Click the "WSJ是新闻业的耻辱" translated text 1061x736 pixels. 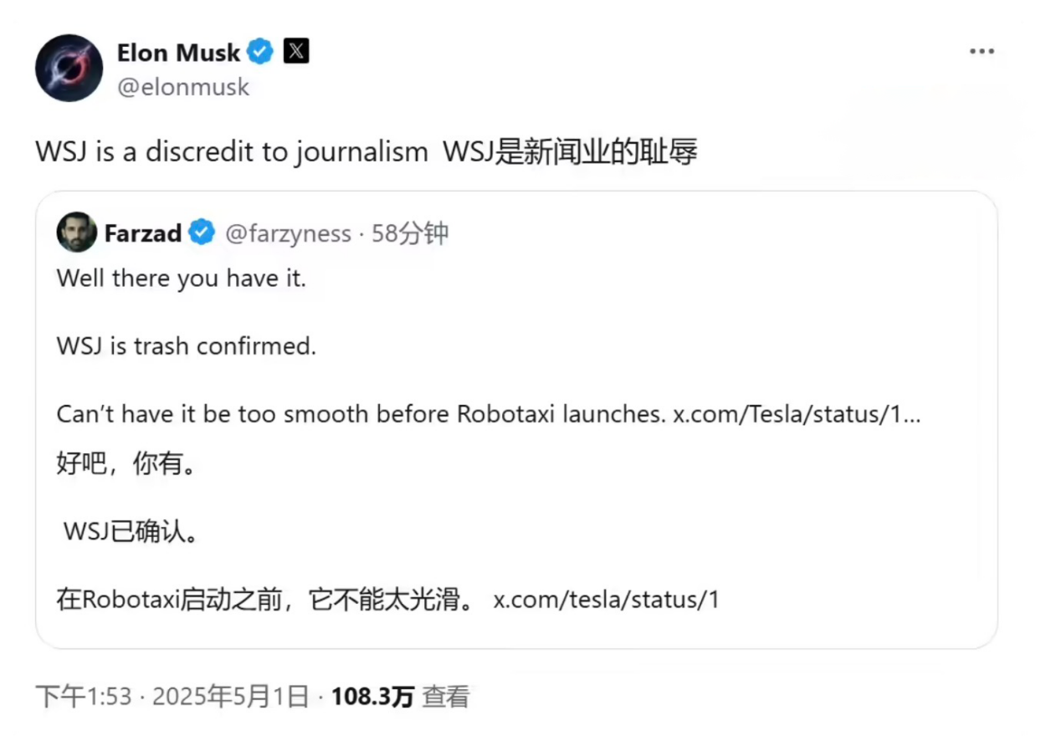pyautogui.click(x=569, y=152)
